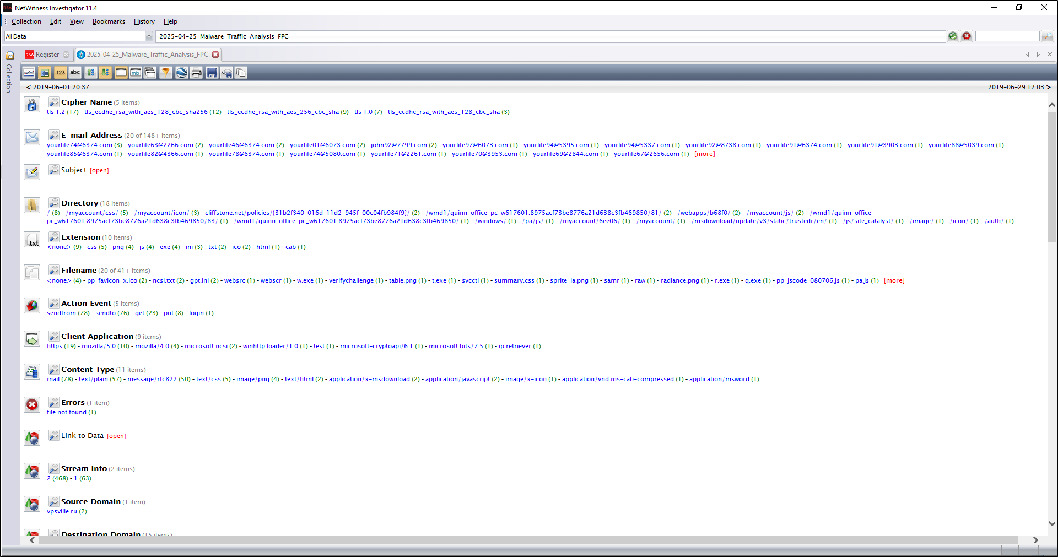Toggle the report layout toolbar button
Viewport: 1058px width, 557px height.
(45, 73)
